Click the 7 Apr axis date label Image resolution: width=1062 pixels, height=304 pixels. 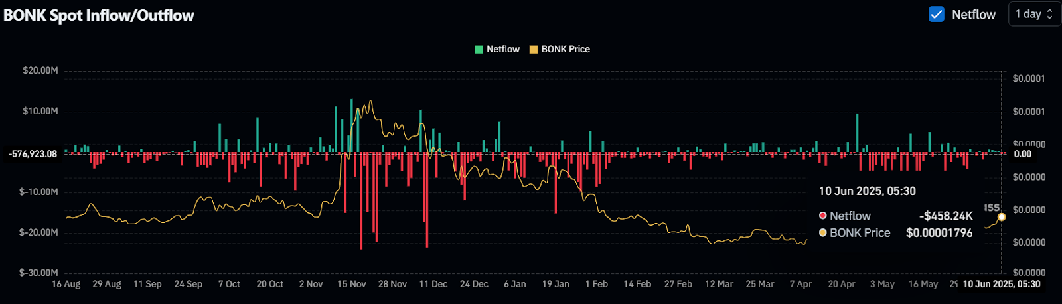coord(800,284)
